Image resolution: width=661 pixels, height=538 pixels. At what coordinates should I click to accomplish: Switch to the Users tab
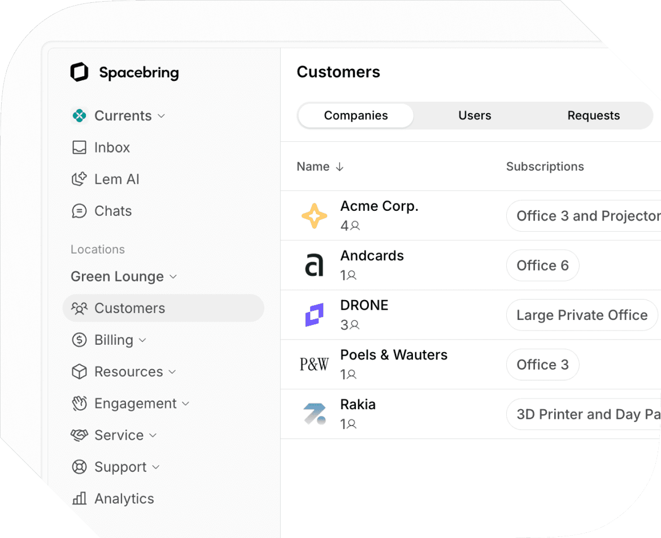475,115
